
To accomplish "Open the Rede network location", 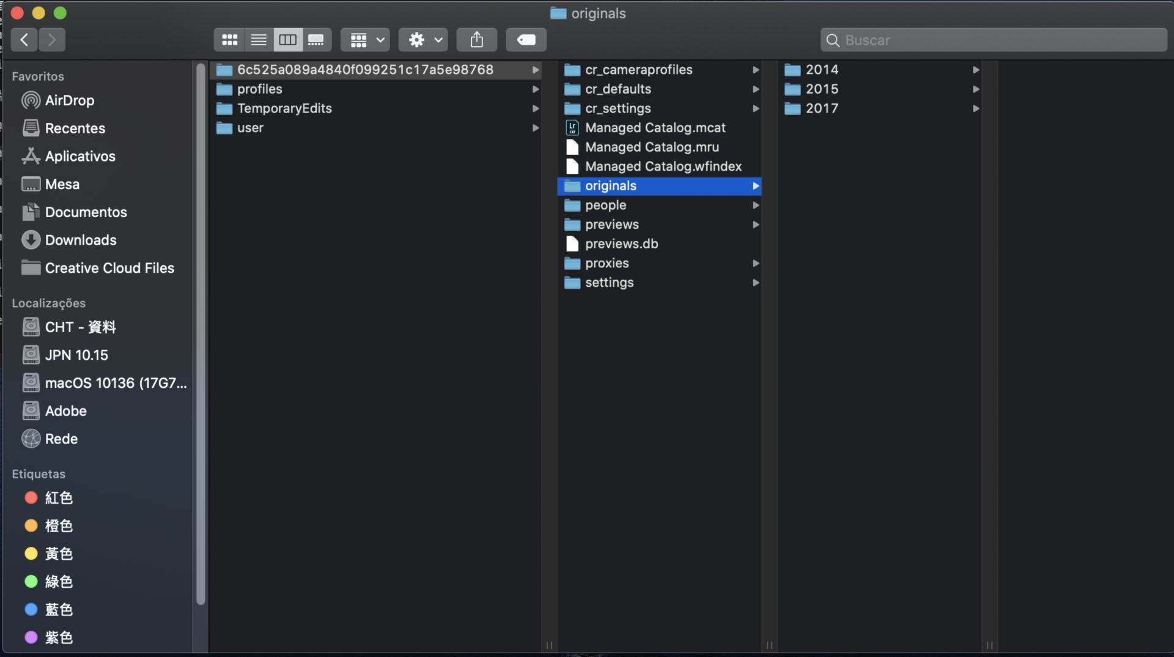I will 61,438.
